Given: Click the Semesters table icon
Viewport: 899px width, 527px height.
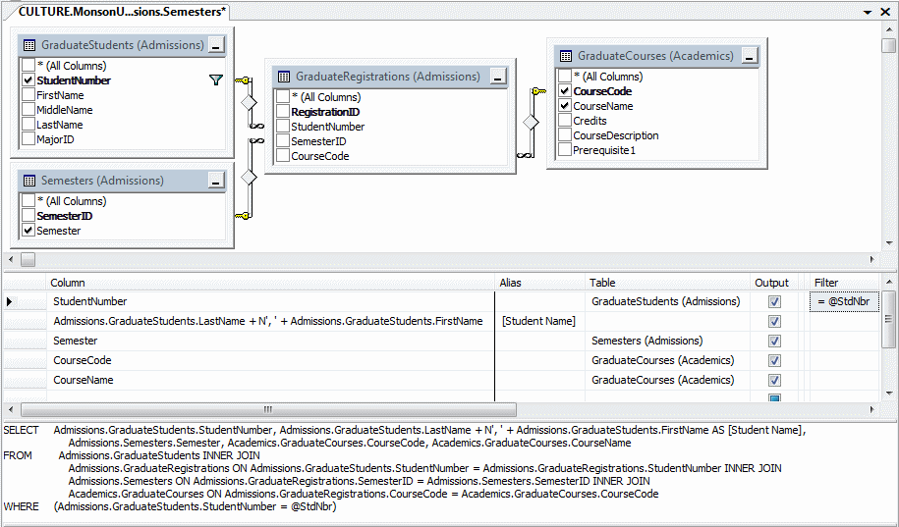Looking at the screenshot, I should coord(29,181).
